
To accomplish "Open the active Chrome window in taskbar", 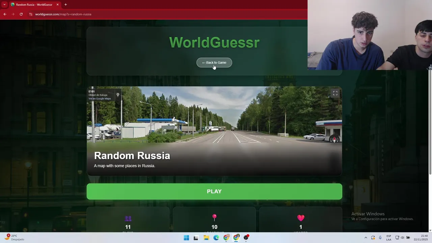I will coord(236,238).
